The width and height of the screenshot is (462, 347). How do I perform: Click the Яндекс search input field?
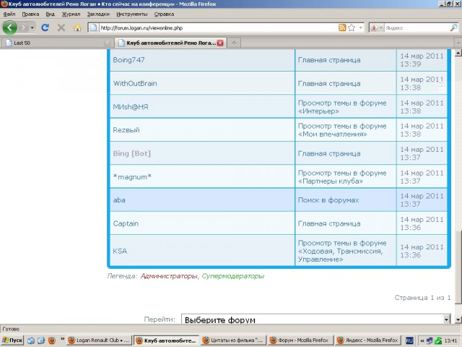[417, 28]
